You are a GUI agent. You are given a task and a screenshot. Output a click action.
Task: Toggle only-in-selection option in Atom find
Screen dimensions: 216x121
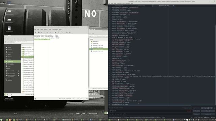tap(208, 108)
